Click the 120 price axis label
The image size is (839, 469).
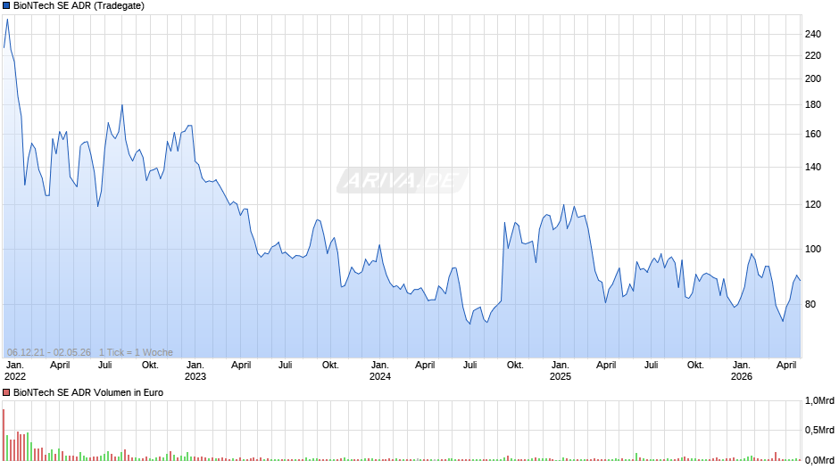[813, 205]
